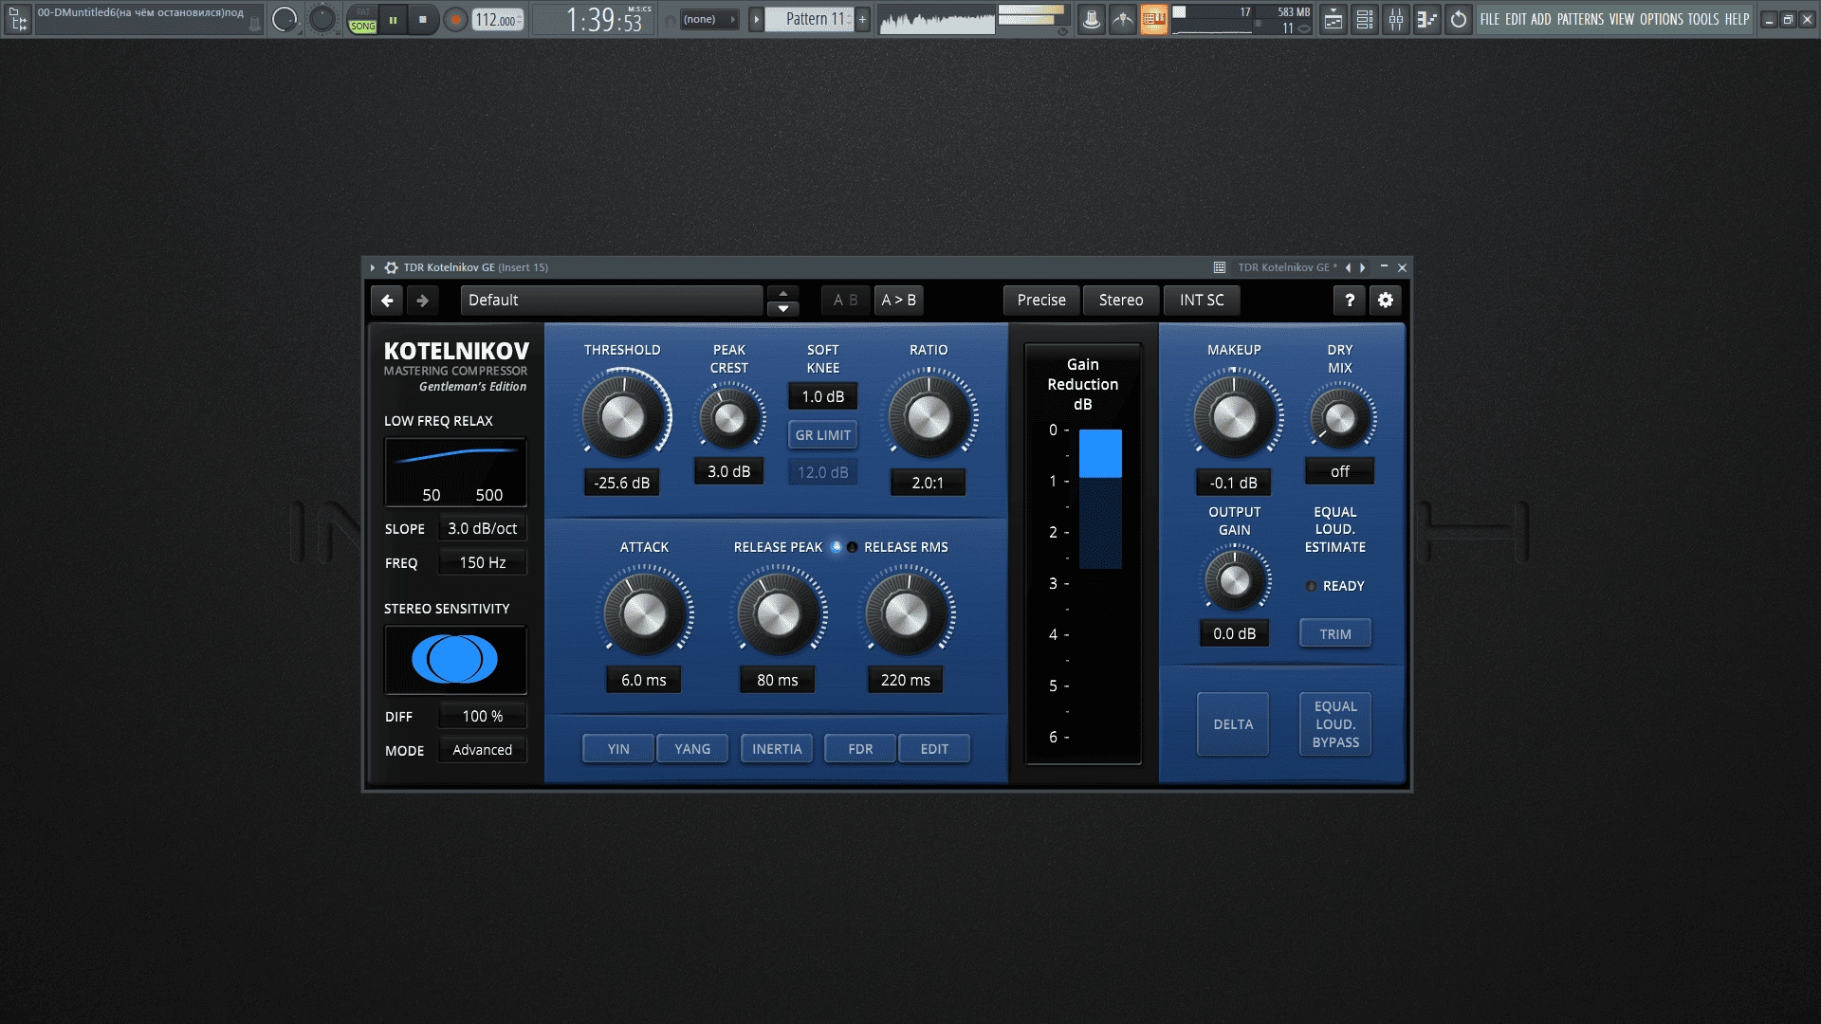
Task: Click the THRESHOLD knob
Action: pos(622,416)
